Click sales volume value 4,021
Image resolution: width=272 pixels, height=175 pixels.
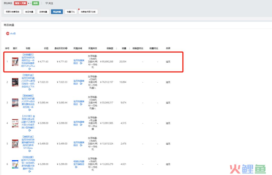click(x=123, y=164)
